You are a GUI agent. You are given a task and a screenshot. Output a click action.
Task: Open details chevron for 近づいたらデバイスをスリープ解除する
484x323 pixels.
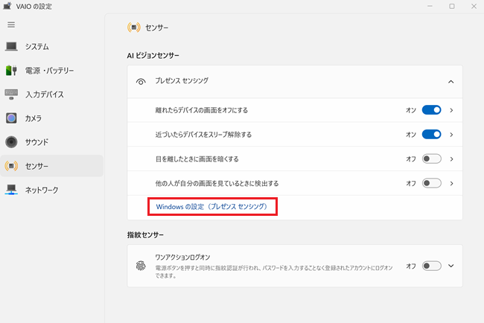(x=451, y=135)
